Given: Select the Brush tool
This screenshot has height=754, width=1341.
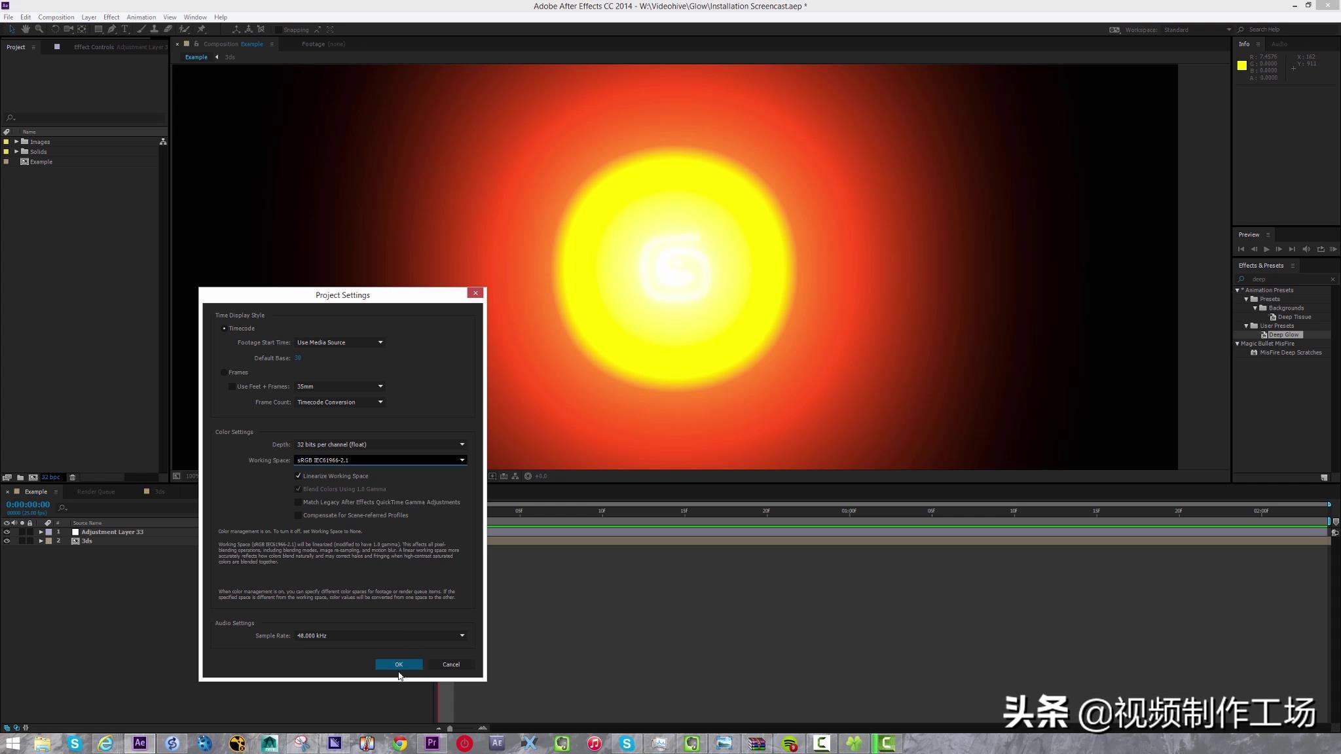Looking at the screenshot, I should [x=140, y=29].
